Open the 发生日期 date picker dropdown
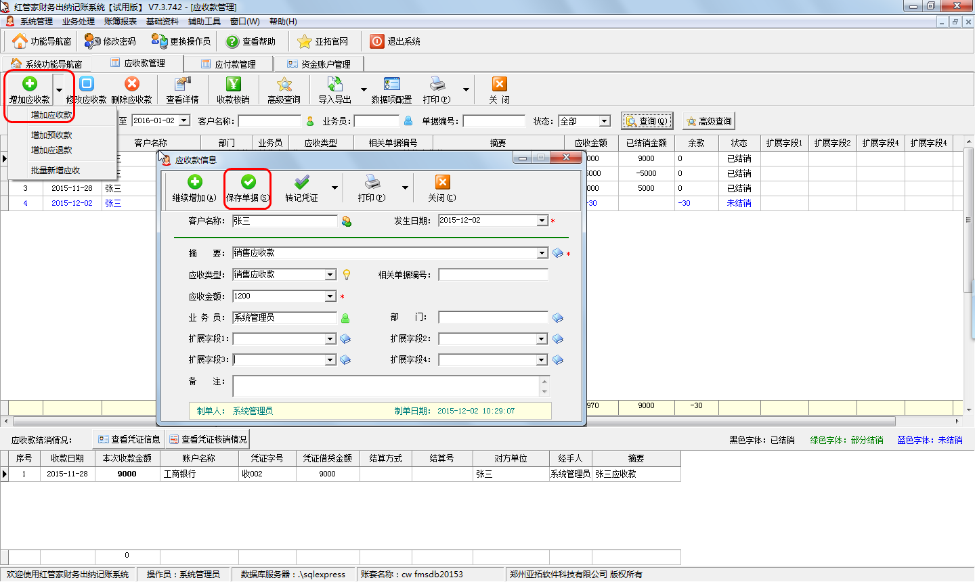The width and height of the screenshot is (975, 582). point(542,221)
